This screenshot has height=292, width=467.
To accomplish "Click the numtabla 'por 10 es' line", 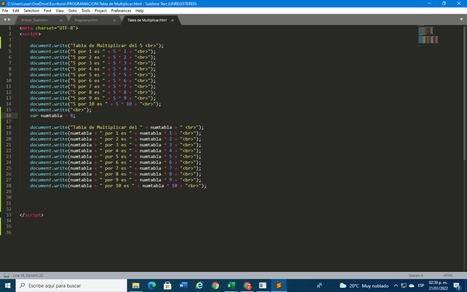I will (x=118, y=186).
